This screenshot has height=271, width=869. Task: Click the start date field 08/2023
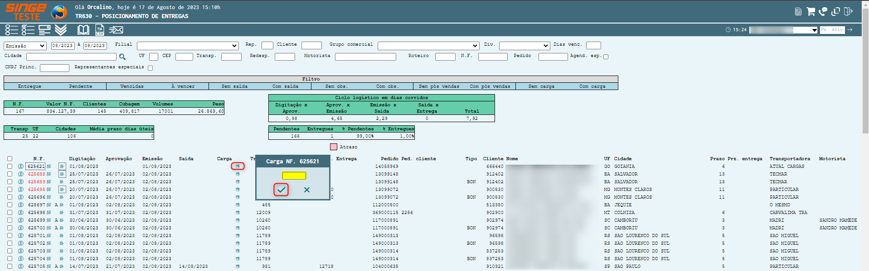tap(63, 46)
